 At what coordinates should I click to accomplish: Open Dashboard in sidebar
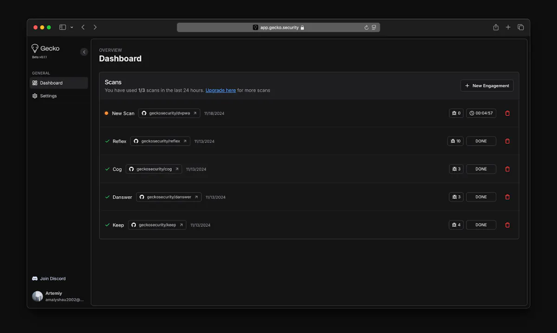click(x=58, y=83)
